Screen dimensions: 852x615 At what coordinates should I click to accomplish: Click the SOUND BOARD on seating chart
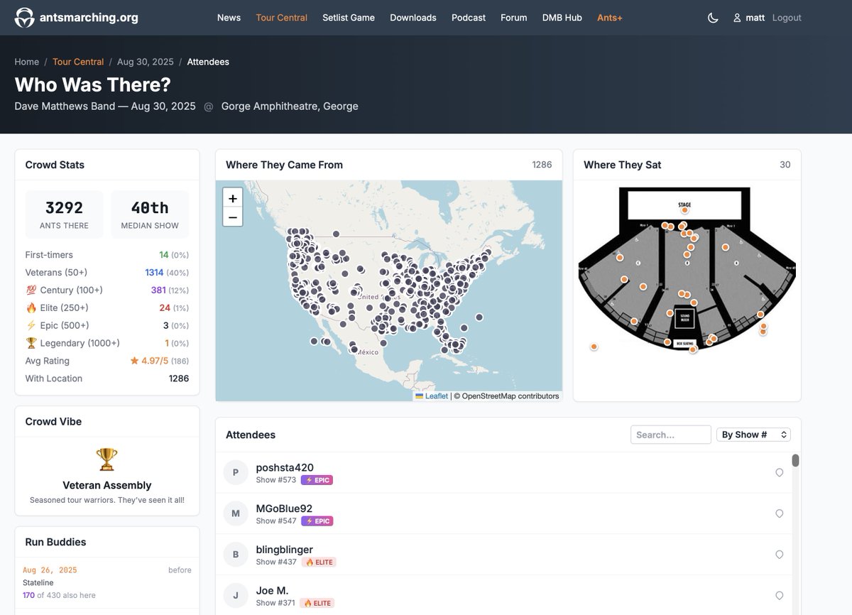point(684,319)
